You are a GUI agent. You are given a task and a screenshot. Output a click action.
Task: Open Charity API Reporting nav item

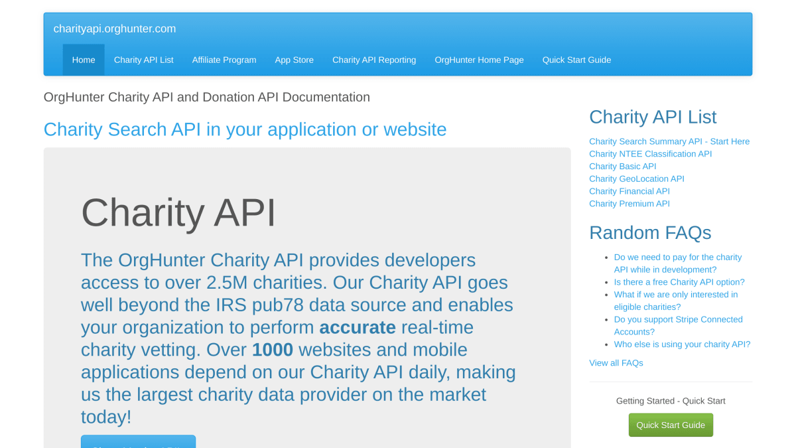[x=374, y=60]
